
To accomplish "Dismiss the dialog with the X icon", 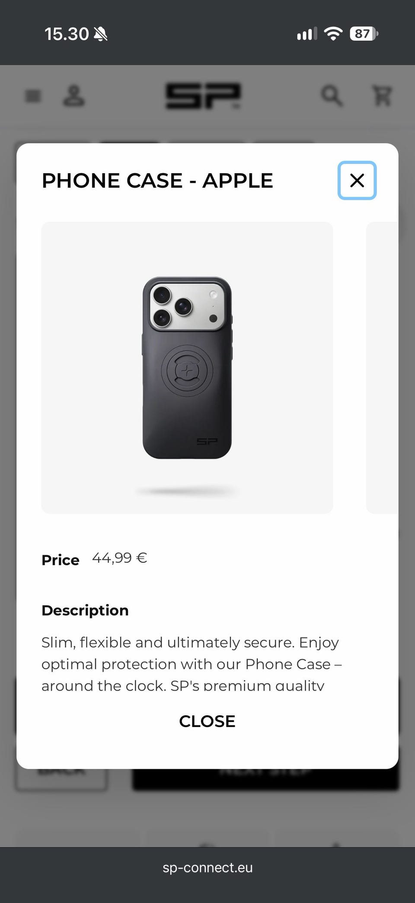I will 357,180.
